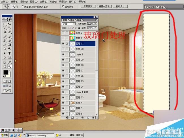The height and width of the screenshot is (138, 184).
Task: Create new layer from Layers panel footer
Action: click(x=88, y=117)
